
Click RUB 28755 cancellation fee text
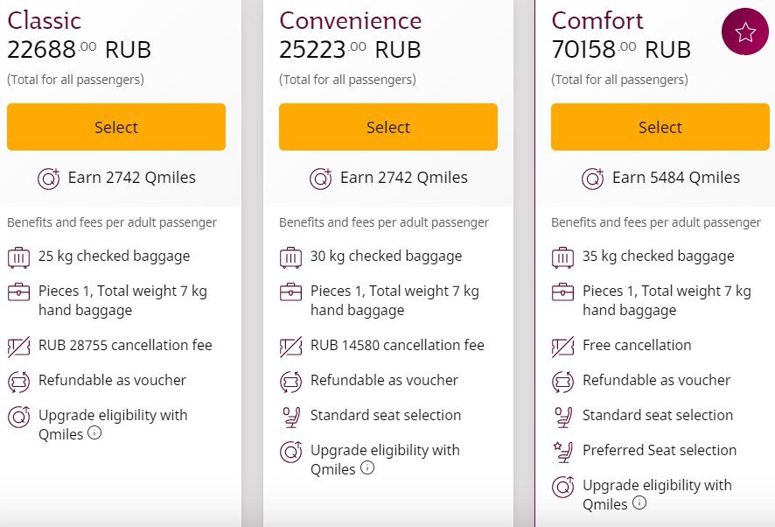click(125, 345)
